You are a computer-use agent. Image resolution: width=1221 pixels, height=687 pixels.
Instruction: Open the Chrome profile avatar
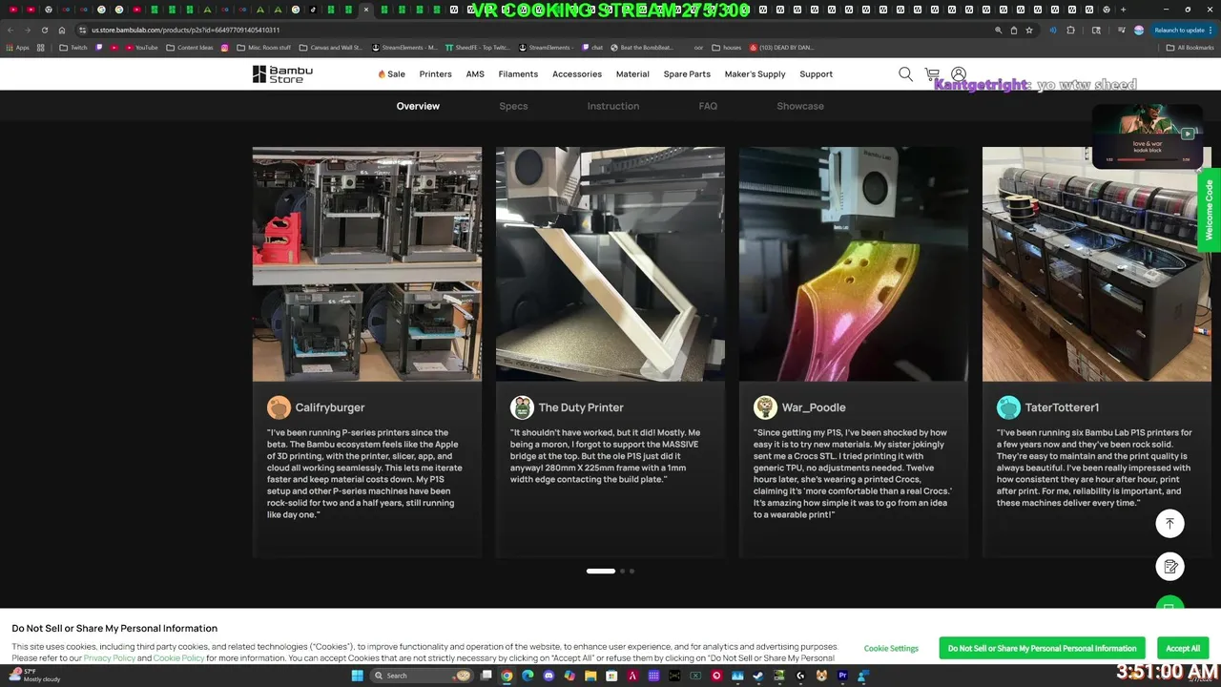click(x=1139, y=30)
